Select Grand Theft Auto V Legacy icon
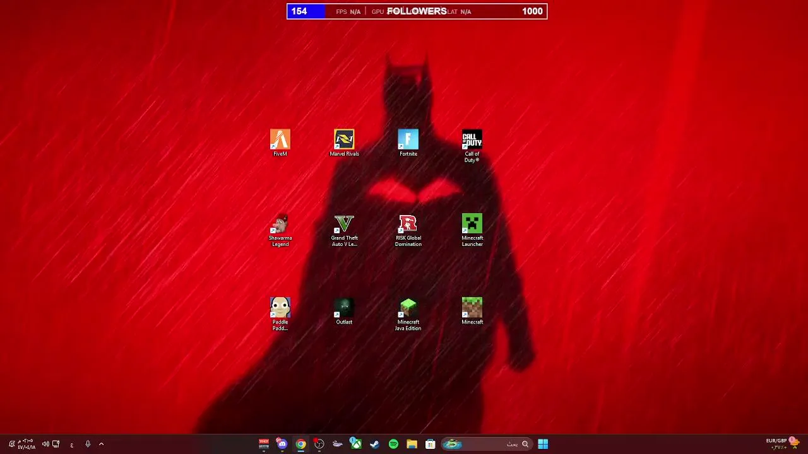The height and width of the screenshot is (454, 808). click(344, 230)
